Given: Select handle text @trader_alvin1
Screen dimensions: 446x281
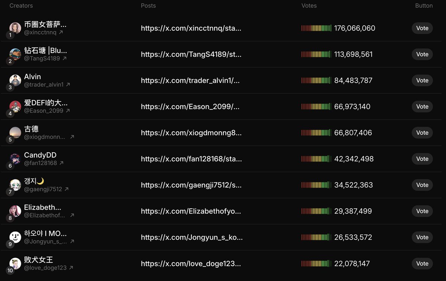Looking at the screenshot, I should pyautogui.click(x=44, y=85).
